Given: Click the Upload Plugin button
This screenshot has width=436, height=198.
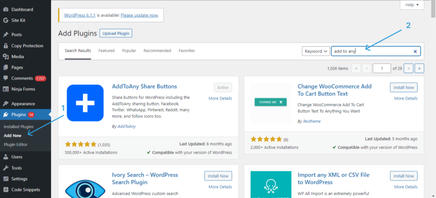Looking at the screenshot, I should point(116,33).
